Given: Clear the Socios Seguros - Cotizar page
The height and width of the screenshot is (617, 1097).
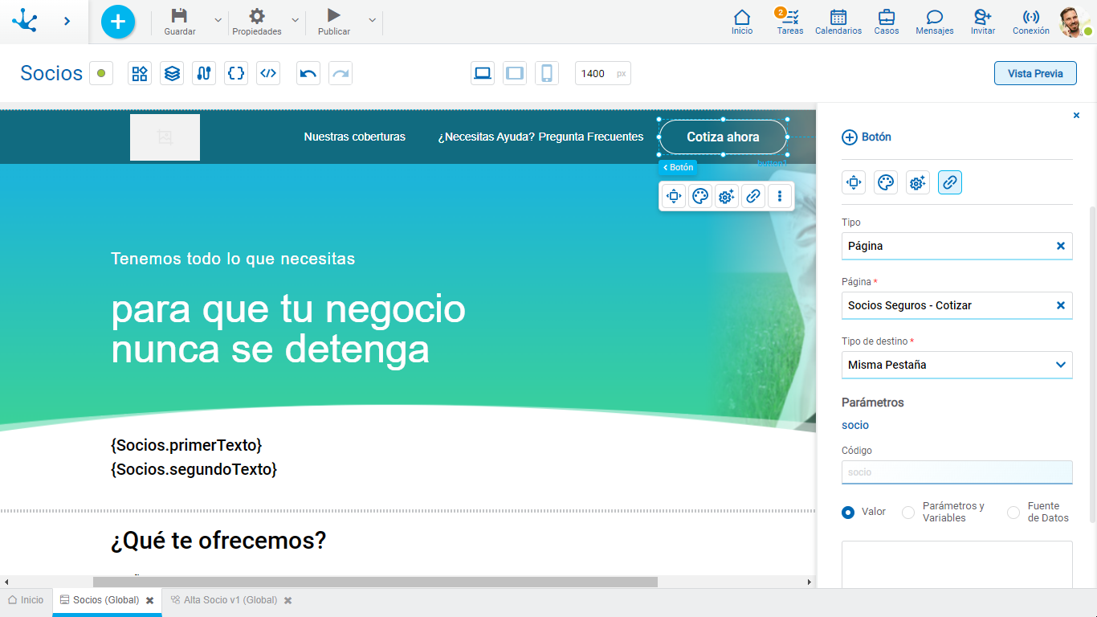Looking at the screenshot, I should click(x=1061, y=305).
